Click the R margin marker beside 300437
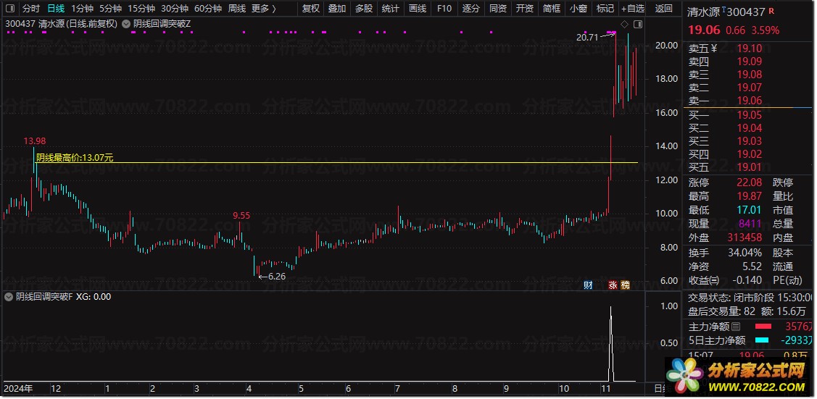 click(771, 11)
